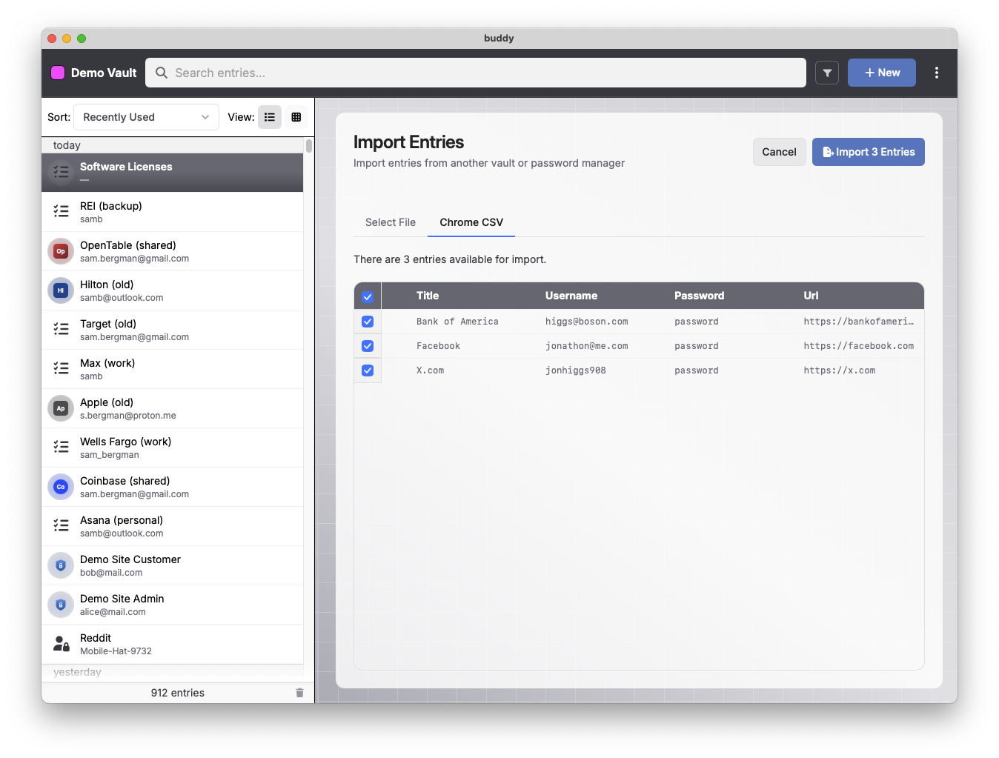Click the Apple (old) Ap avatar

tap(61, 408)
